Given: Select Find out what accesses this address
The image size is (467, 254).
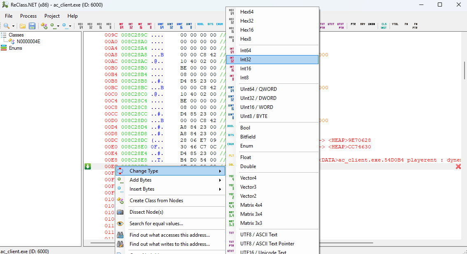Looking at the screenshot, I should 170,235.
